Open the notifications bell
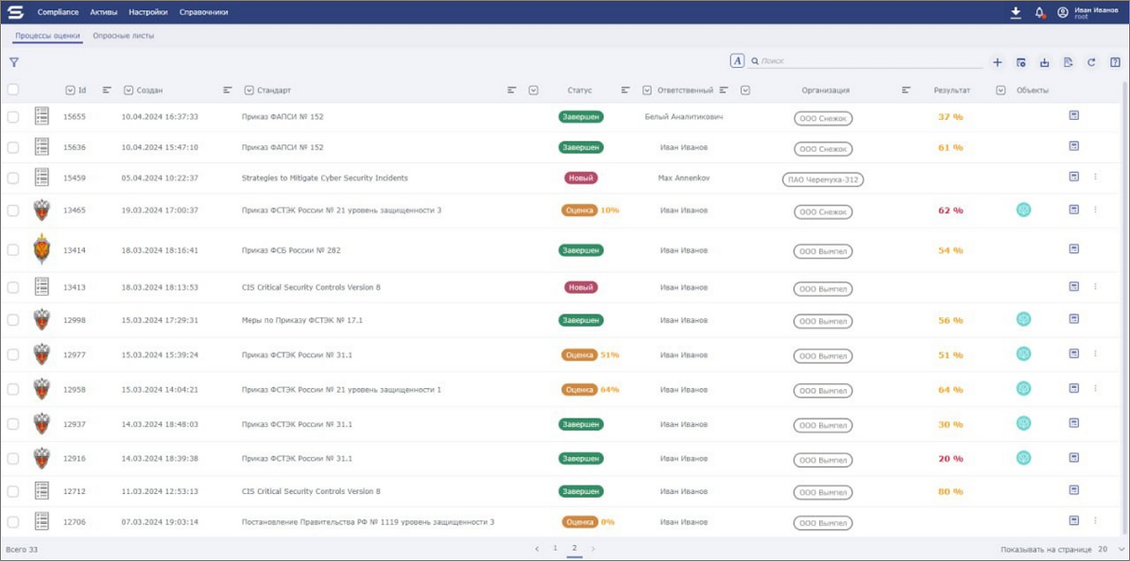 (1040, 13)
